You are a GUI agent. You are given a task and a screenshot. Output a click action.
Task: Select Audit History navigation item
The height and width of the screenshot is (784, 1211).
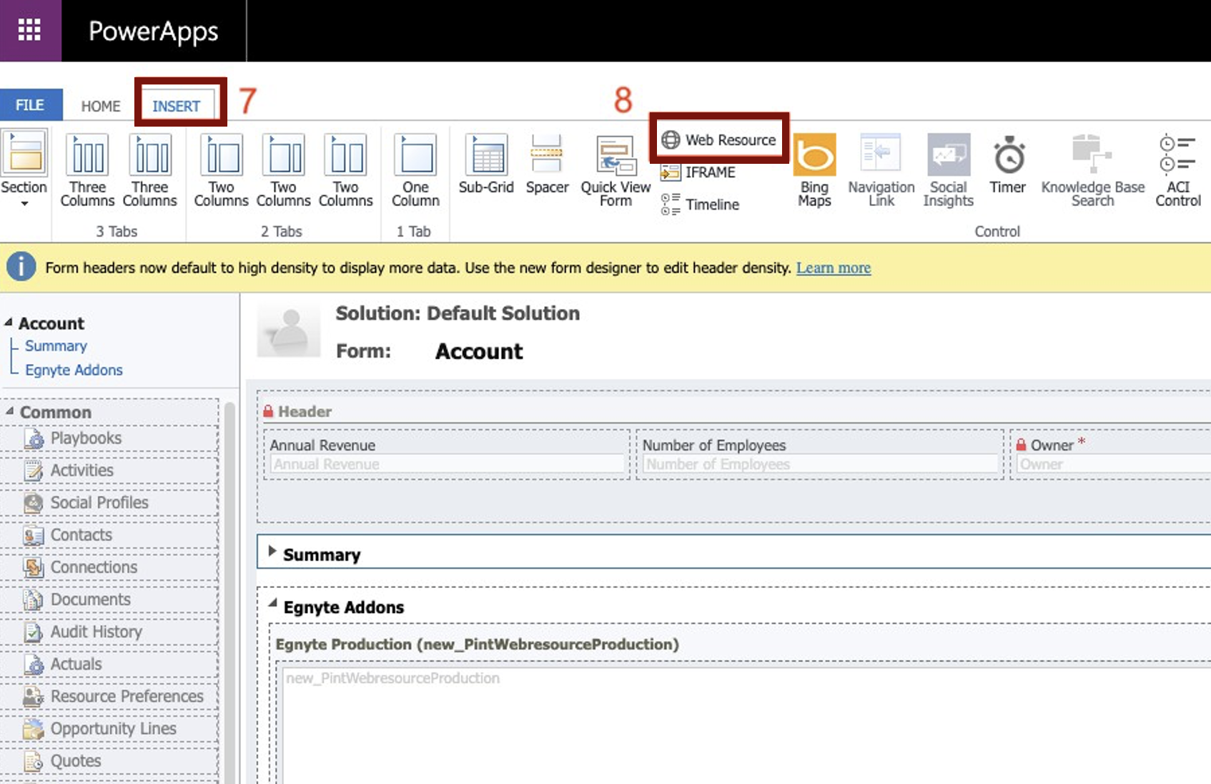110,632
